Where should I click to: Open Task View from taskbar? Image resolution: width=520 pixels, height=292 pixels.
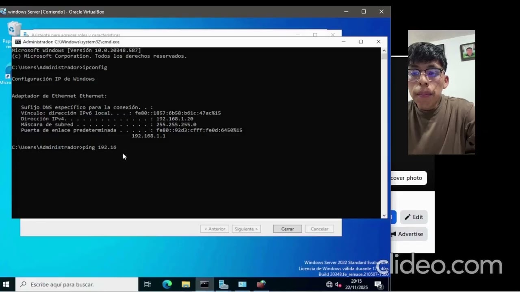(x=147, y=284)
